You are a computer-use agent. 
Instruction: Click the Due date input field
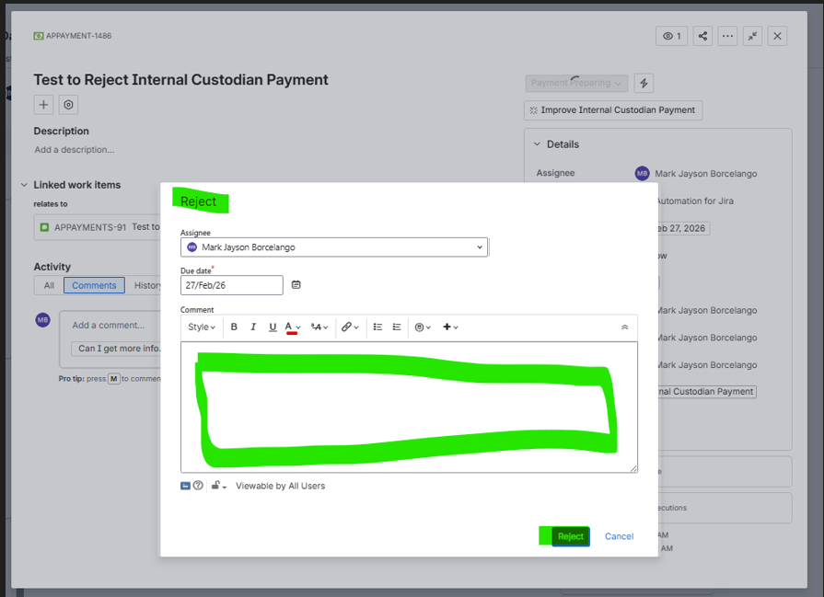coord(232,285)
